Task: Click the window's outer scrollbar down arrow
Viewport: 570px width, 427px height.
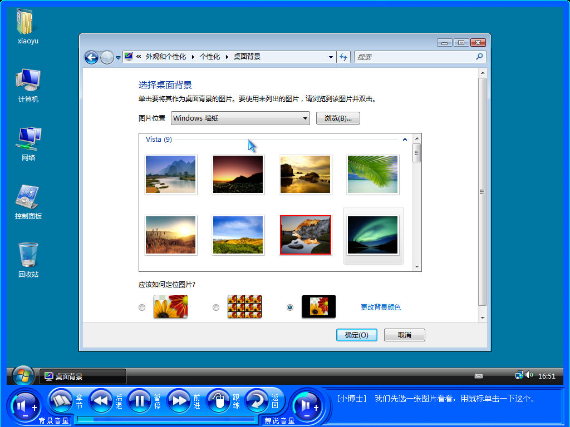Action: point(483,317)
